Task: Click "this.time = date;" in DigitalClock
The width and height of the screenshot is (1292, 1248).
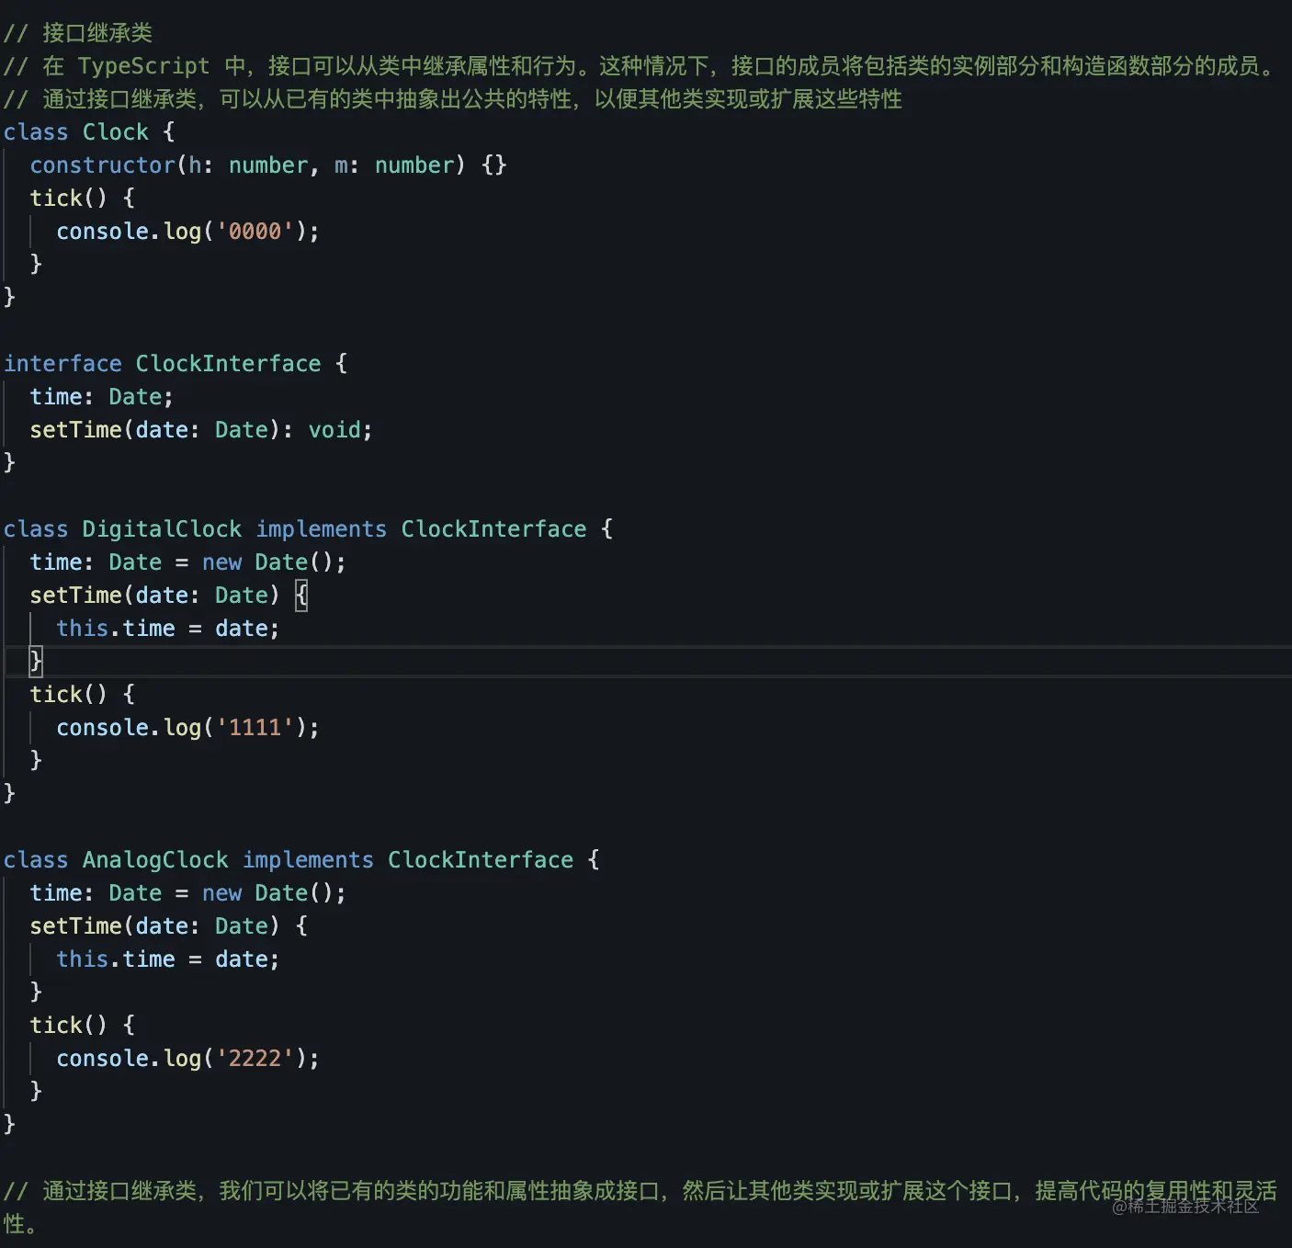Action: 168,629
